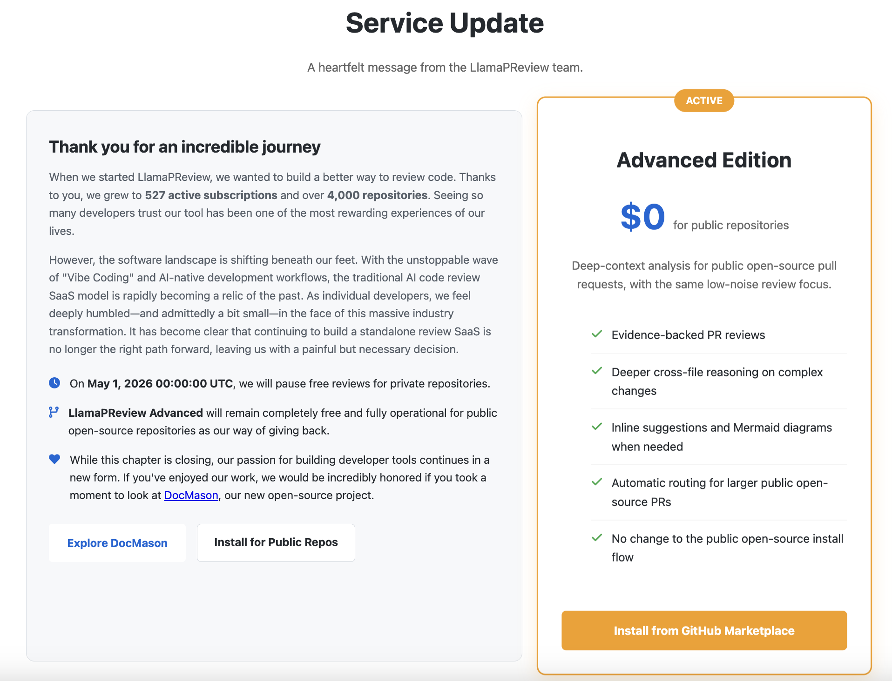The height and width of the screenshot is (681, 892).
Task: Click checkmark beside Inline suggestions and Mermaid diagrams
Action: point(596,427)
